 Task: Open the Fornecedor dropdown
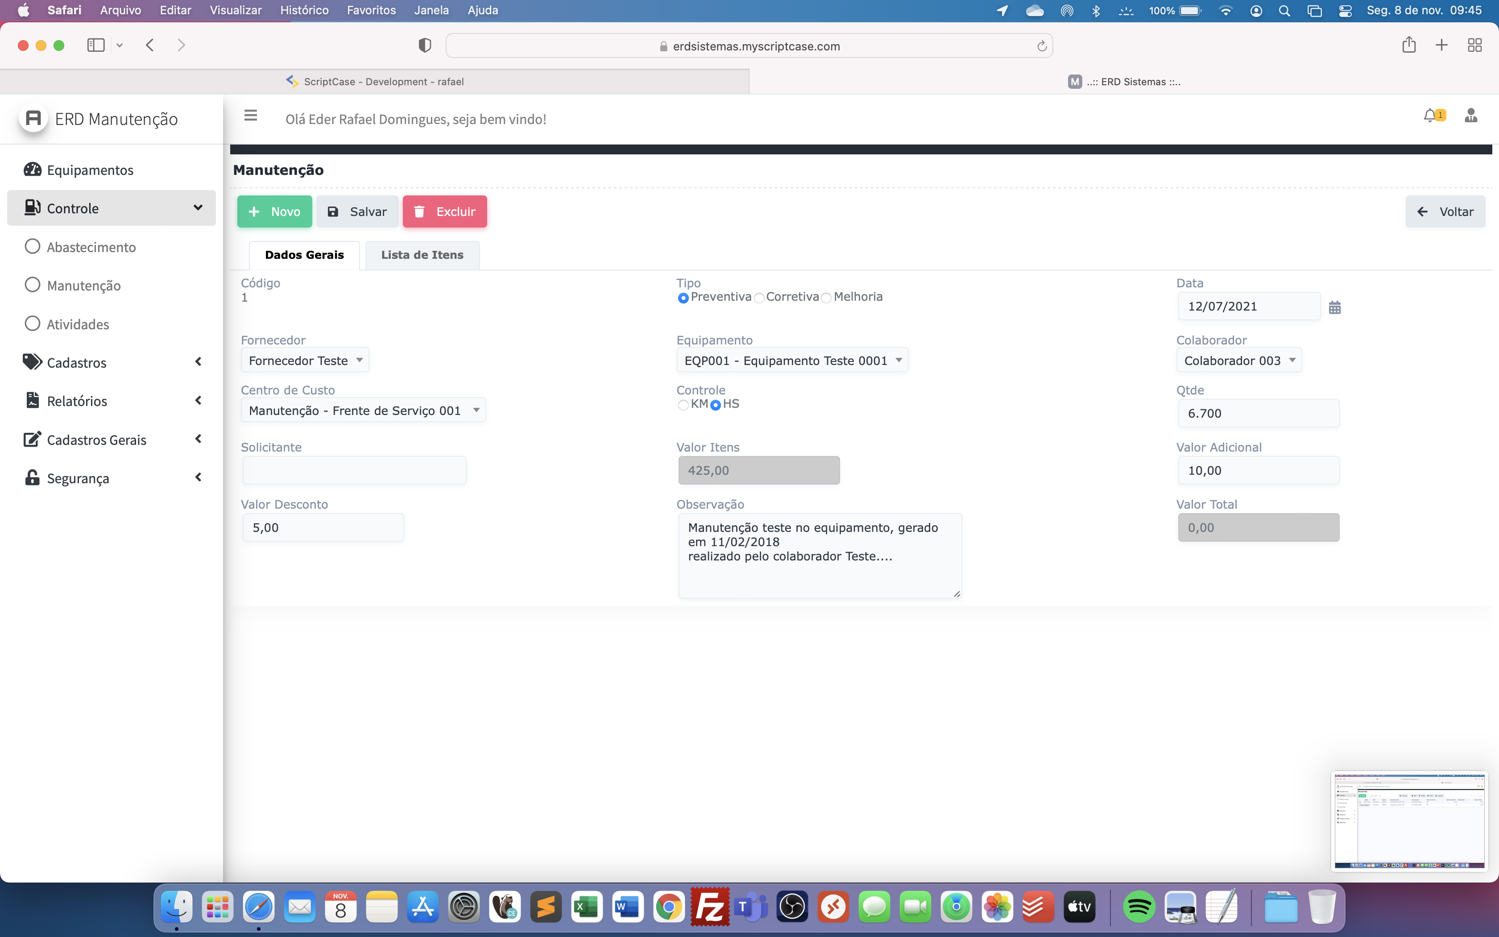point(305,360)
